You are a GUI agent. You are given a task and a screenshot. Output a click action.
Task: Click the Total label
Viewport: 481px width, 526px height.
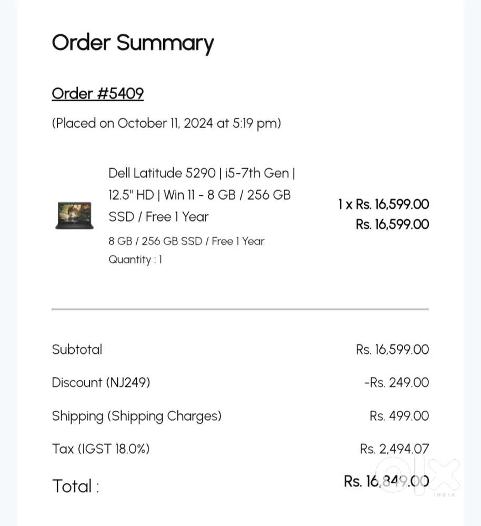point(75,485)
